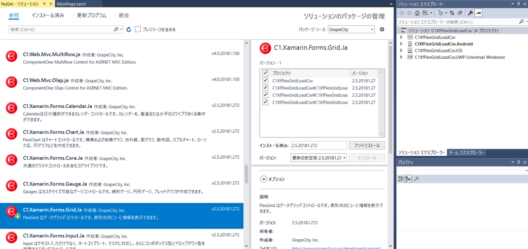Open NuGet settings gear icon

pos(382,29)
